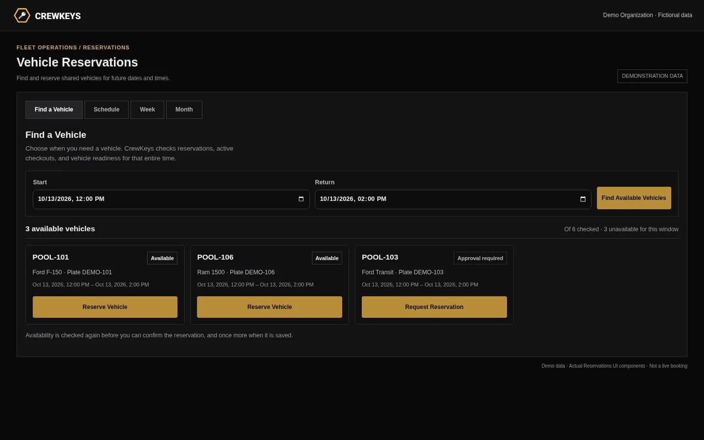Image resolution: width=704 pixels, height=440 pixels.
Task: Click 'Demo Organization · Fictional data' header text
Action: coord(647,15)
